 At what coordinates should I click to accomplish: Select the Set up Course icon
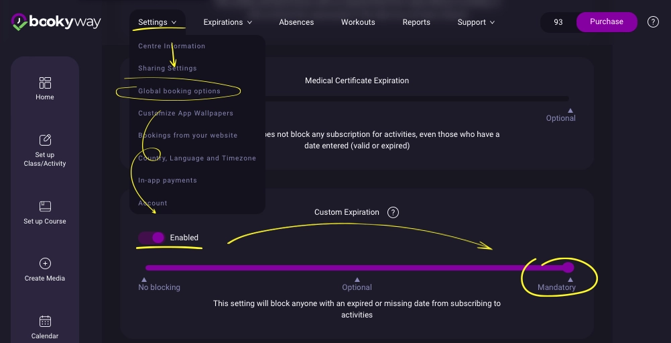pyautogui.click(x=45, y=206)
